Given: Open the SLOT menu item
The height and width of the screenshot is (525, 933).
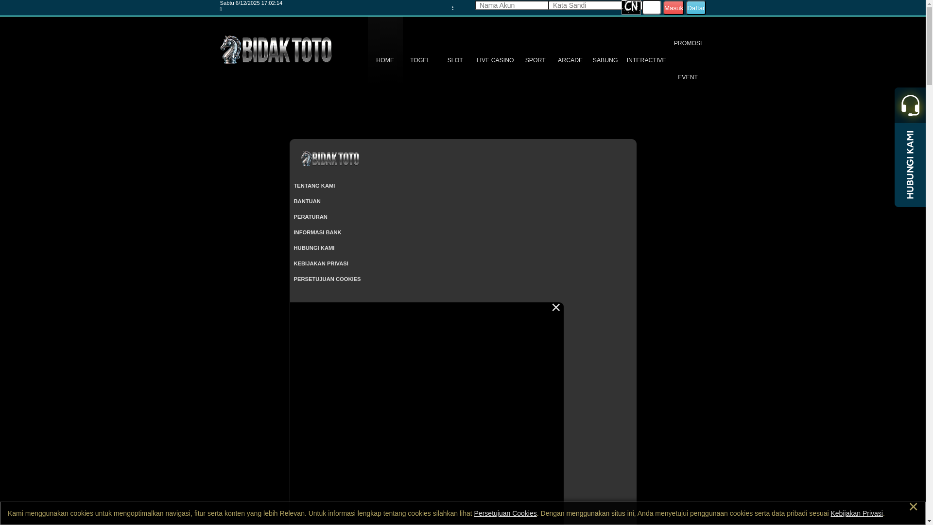Looking at the screenshot, I should (455, 60).
